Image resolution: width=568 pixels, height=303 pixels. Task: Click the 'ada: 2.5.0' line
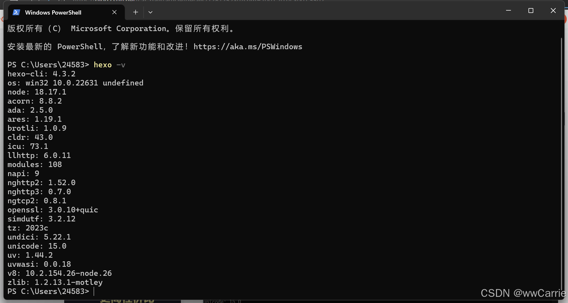pos(30,110)
